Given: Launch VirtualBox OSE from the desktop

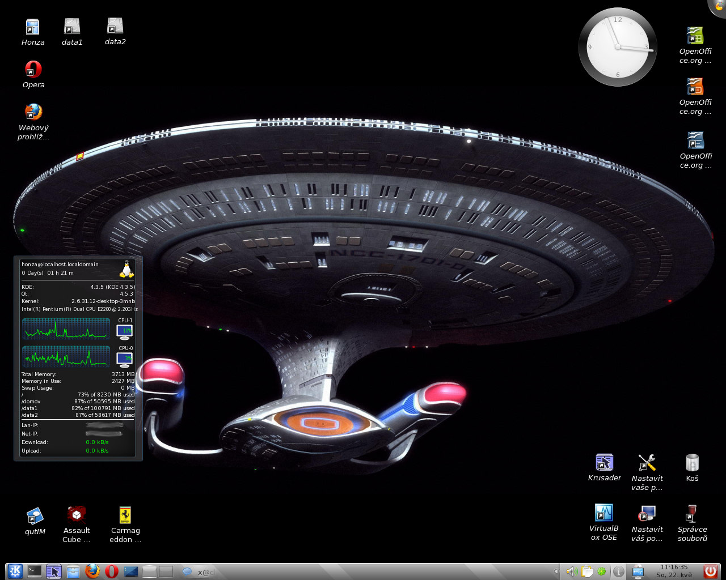Looking at the screenshot, I should click(x=604, y=522).
